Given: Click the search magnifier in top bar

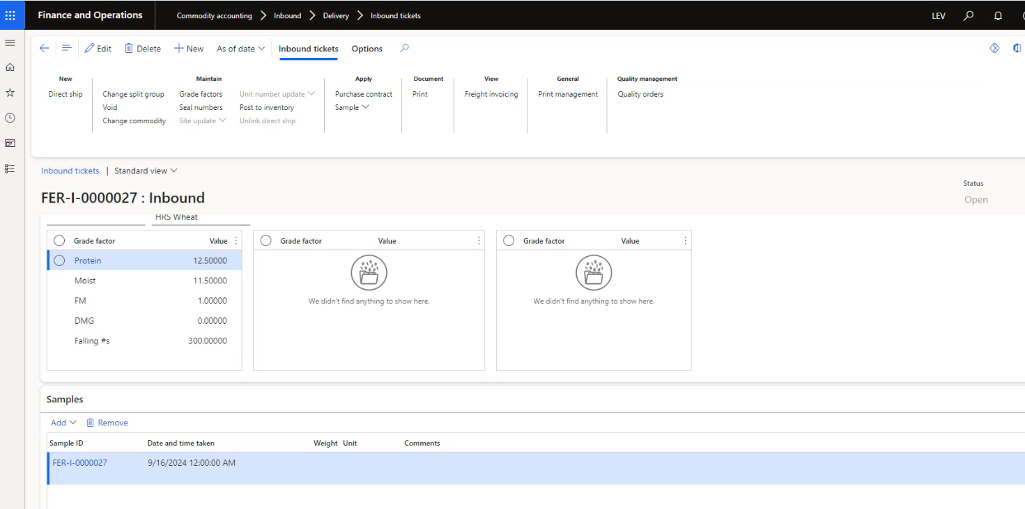Looking at the screenshot, I should tap(969, 15).
